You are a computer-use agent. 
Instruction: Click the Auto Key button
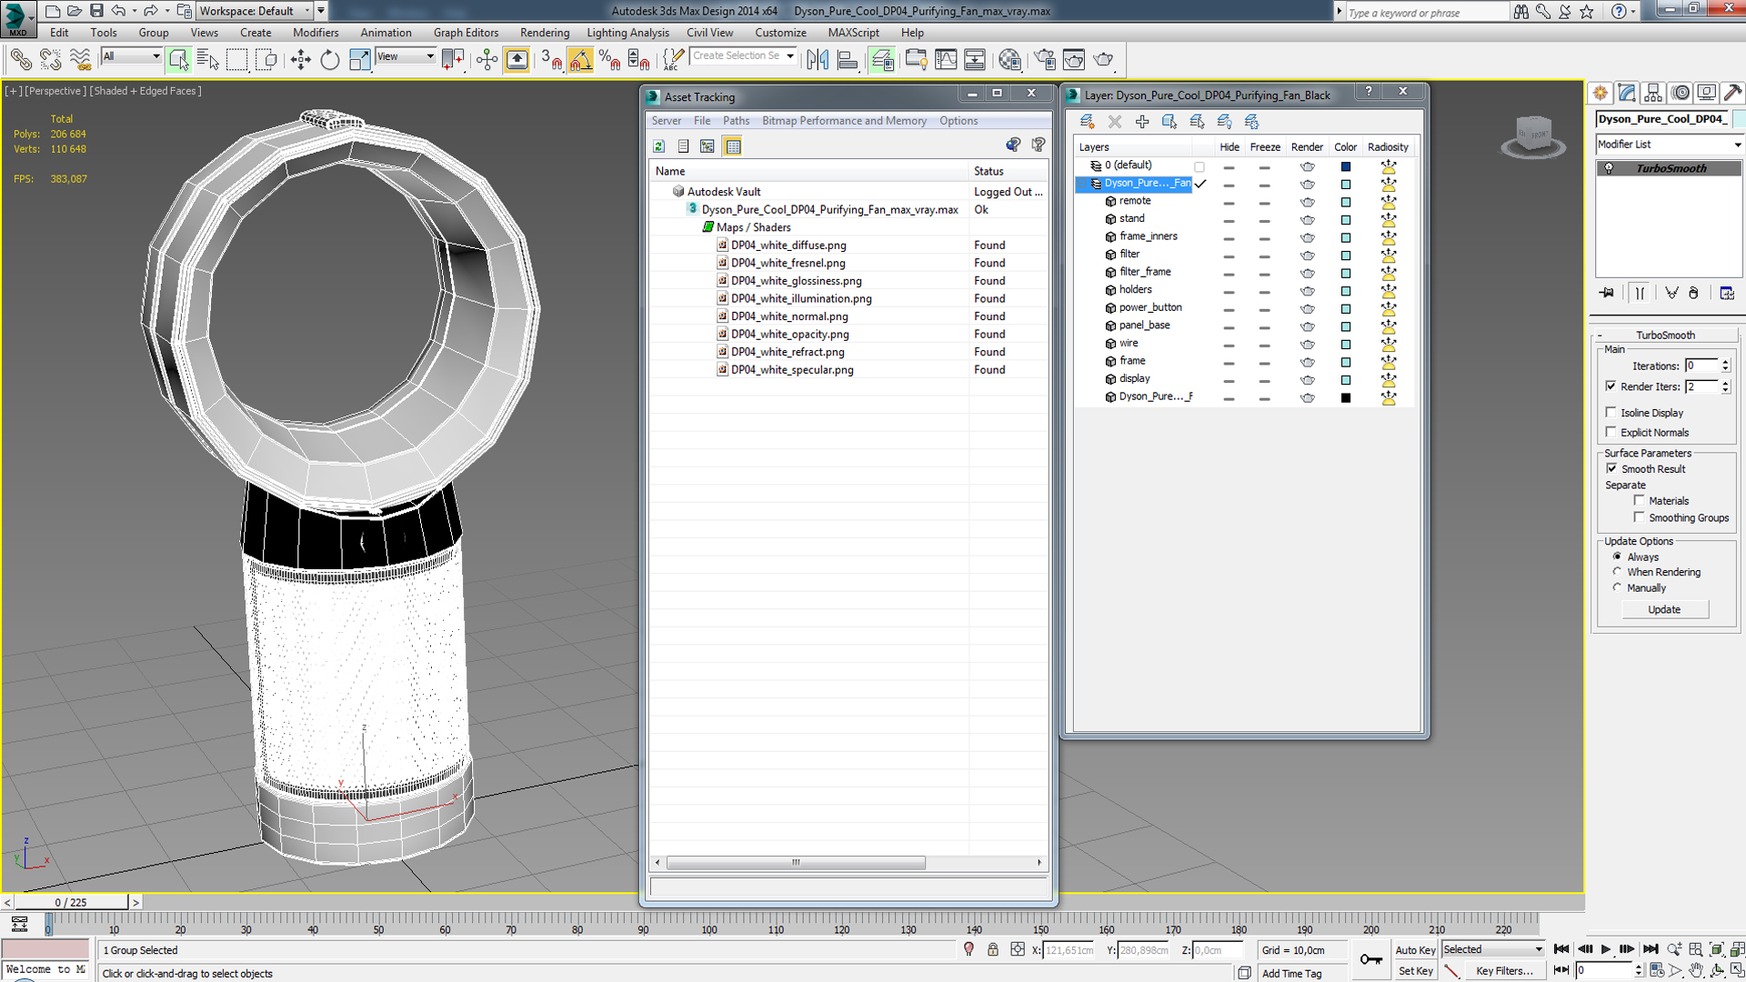1415,950
